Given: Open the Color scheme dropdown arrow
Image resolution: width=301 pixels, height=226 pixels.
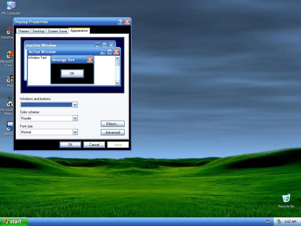Looking at the screenshot, I should point(75,118).
